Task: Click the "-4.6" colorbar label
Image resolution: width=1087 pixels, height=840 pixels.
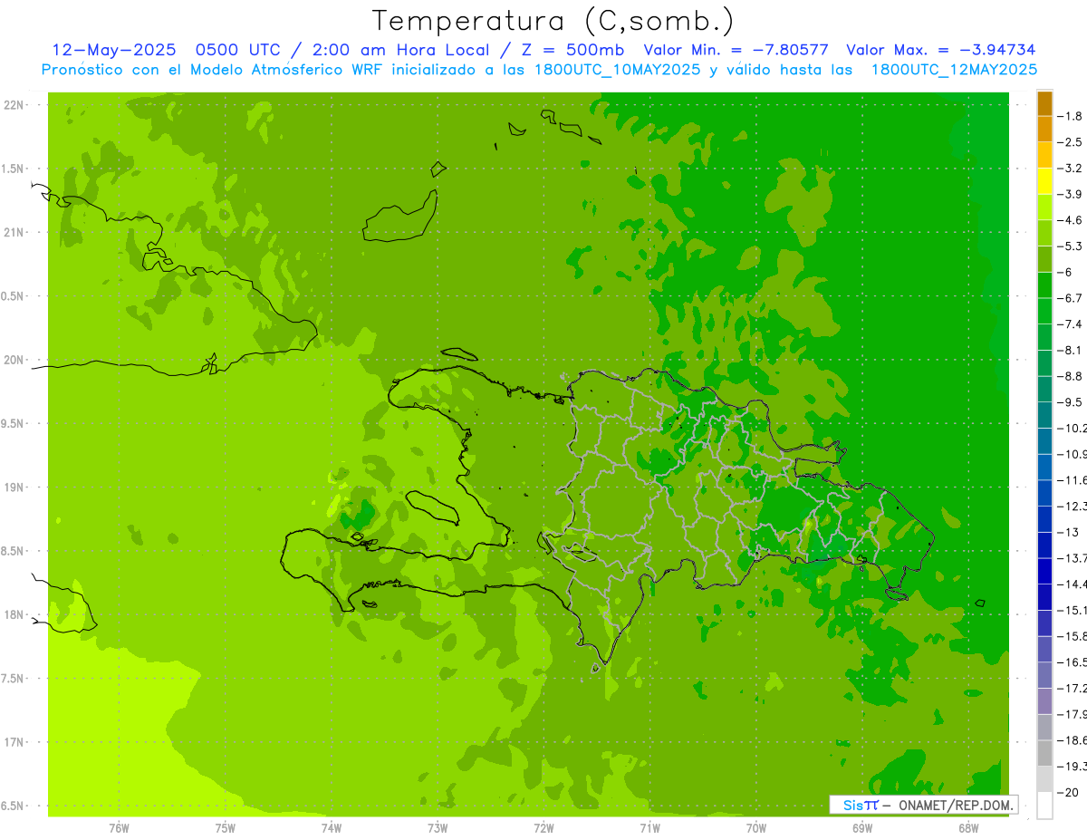Action: point(1072,220)
